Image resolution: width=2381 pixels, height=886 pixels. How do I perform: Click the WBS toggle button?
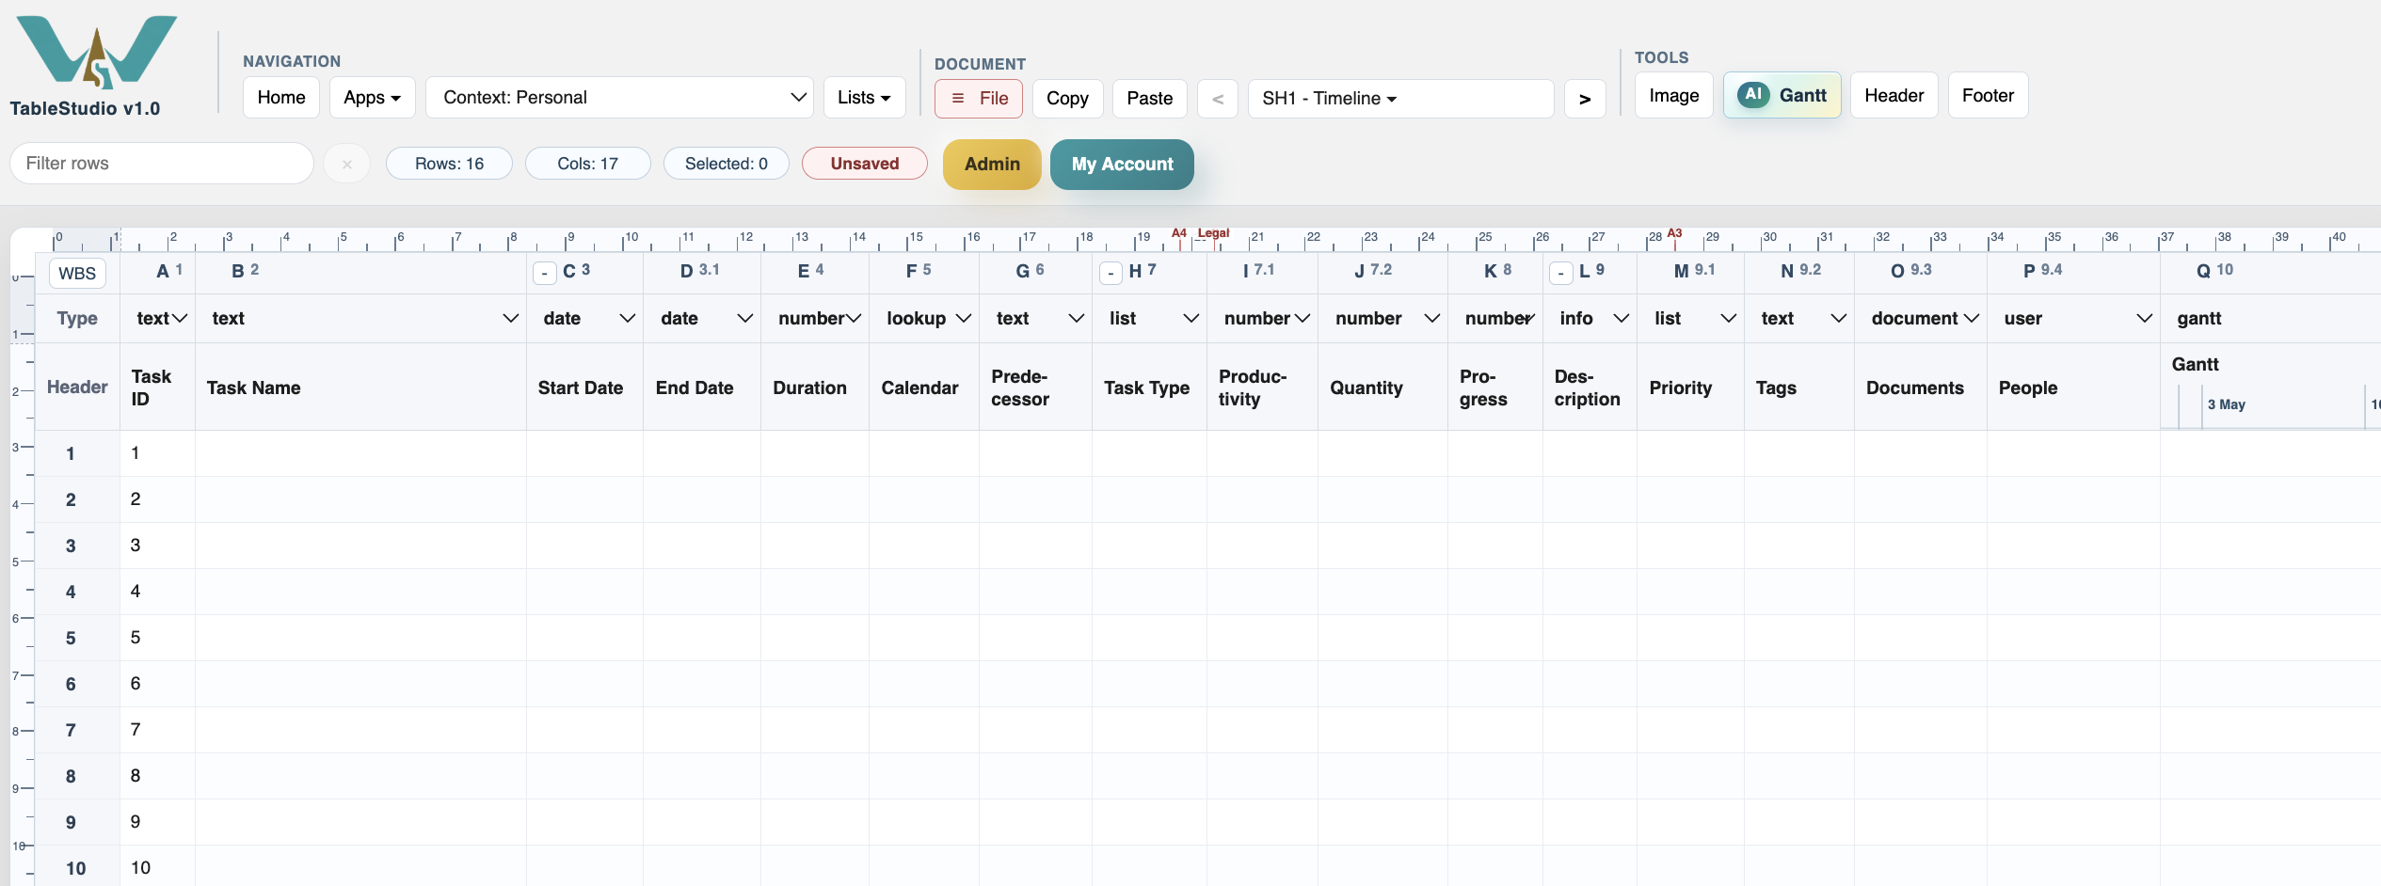tap(77, 274)
